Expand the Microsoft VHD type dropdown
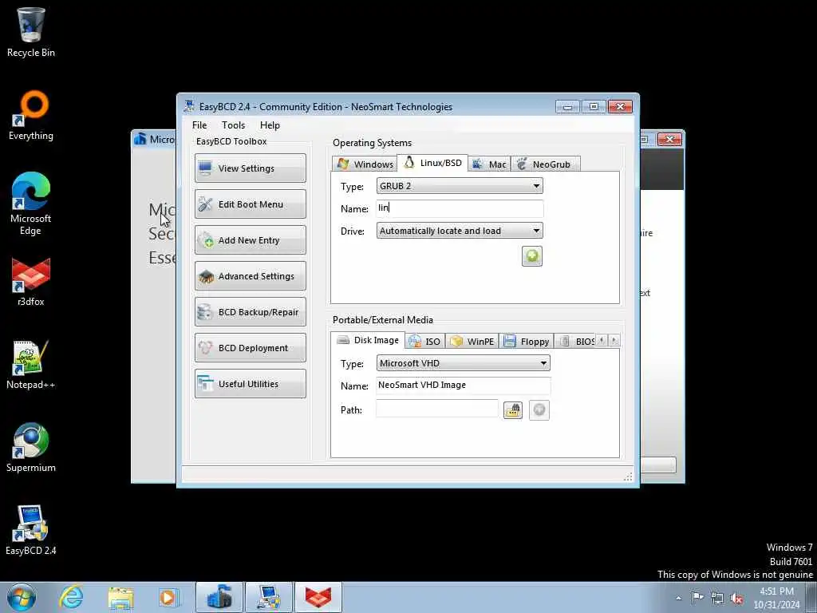817x613 pixels. point(464,363)
